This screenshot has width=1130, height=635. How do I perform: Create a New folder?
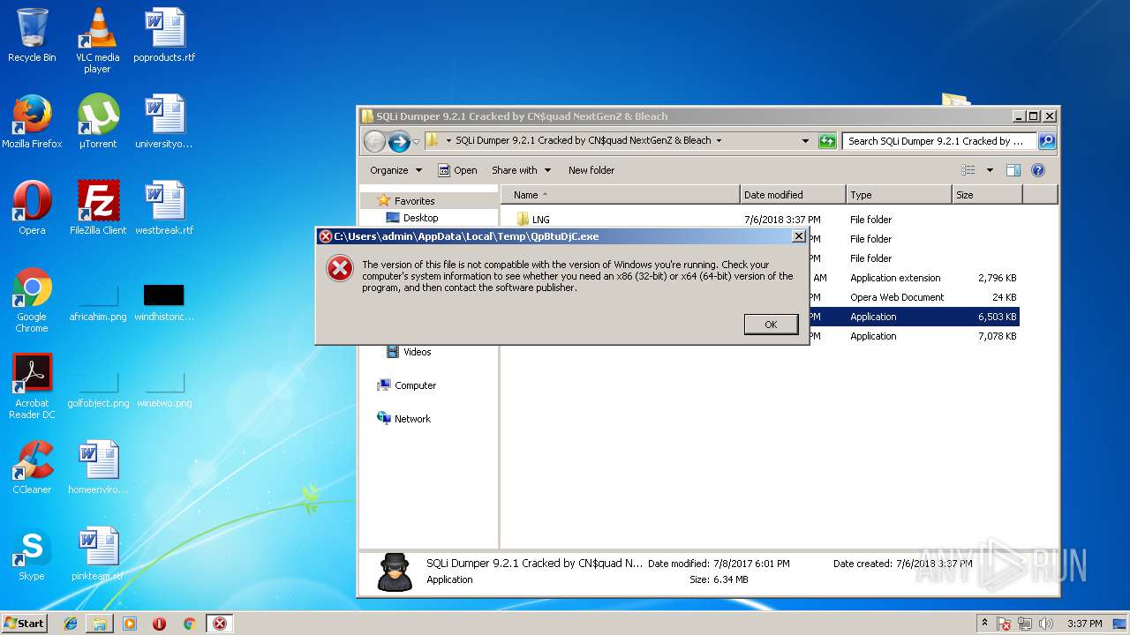[x=591, y=170]
